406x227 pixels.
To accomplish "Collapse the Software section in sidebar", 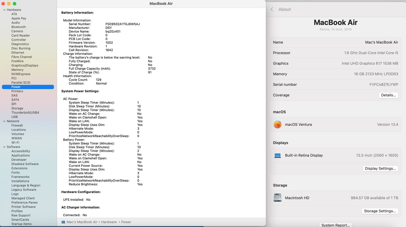I will point(4,147).
